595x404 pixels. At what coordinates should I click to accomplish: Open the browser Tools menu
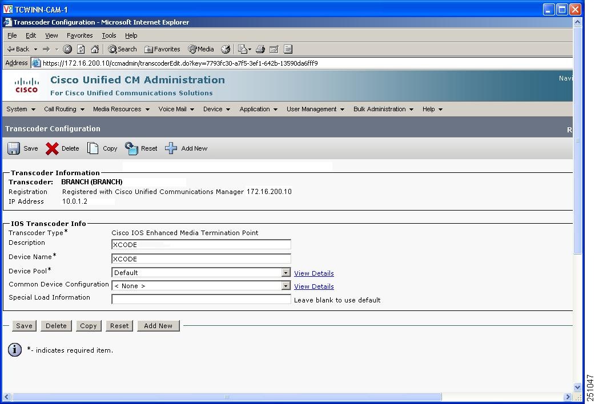pos(109,35)
